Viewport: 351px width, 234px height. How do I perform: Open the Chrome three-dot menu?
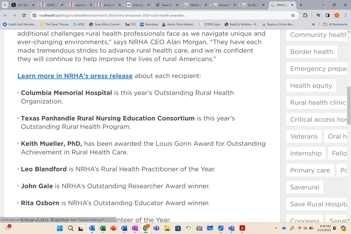345,15
